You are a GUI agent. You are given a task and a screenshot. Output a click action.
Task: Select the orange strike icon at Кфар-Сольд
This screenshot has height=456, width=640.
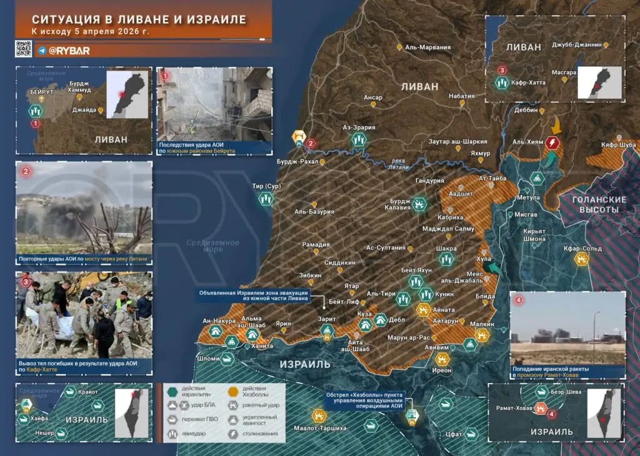(582, 259)
